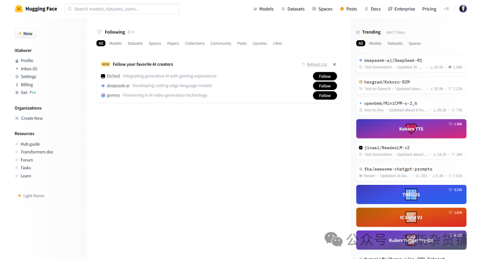The image size is (483, 259).
Task: Select the Datasets trending filter
Action: tap(395, 43)
